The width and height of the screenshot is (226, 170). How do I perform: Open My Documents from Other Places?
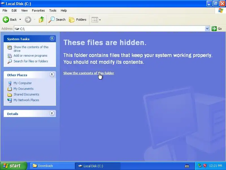pyautogui.click(x=23, y=89)
